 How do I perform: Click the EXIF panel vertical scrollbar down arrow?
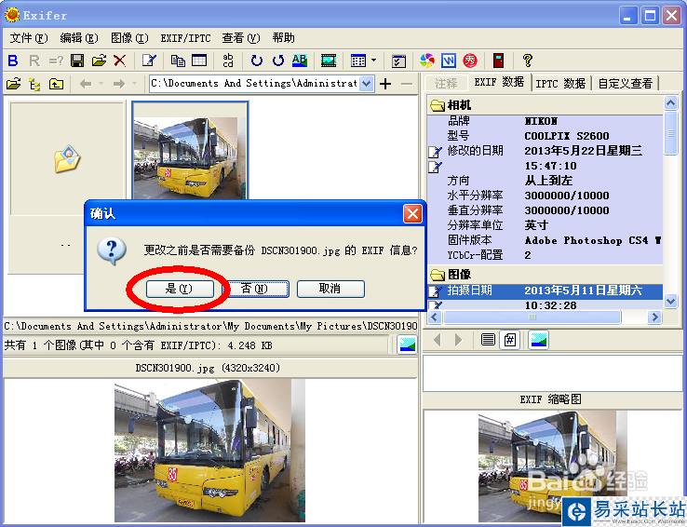coord(671,301)
